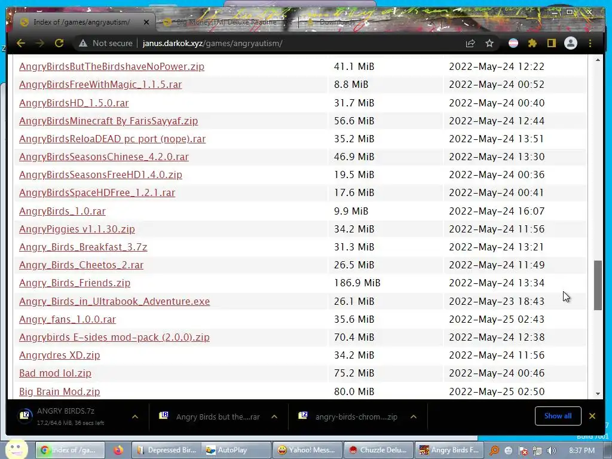612x459 pixels.
Task: Switch to Depressed Bir... taskbar window
Action: [166, 450]
